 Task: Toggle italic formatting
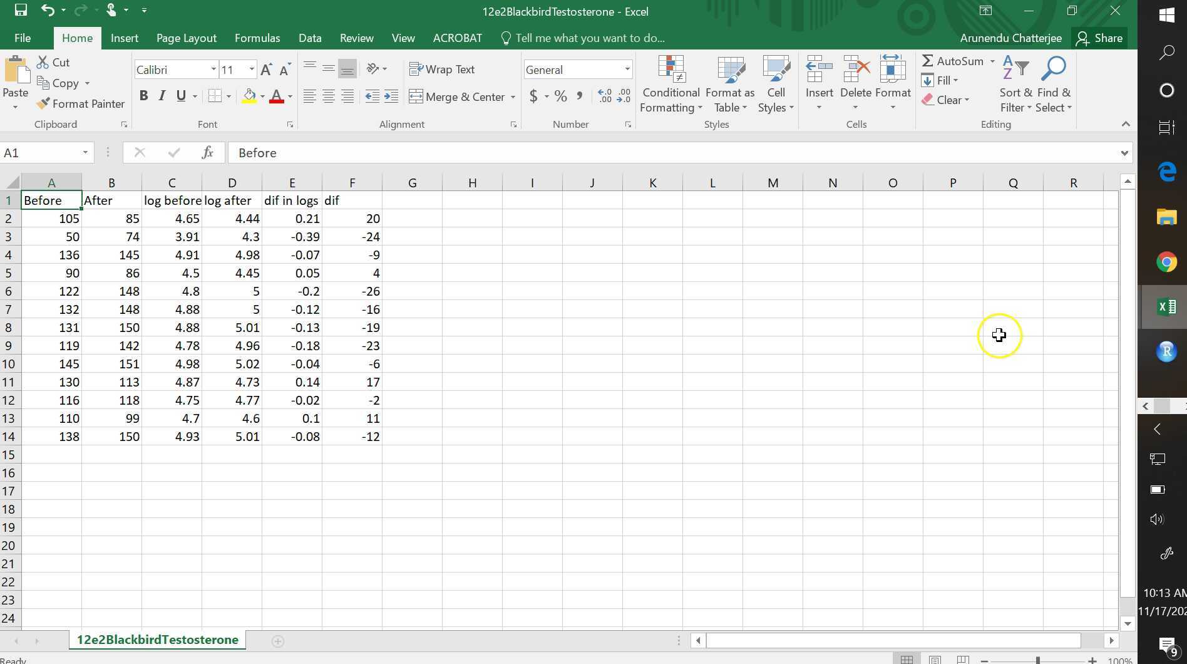pyautogui.click(x=162, y=95)
